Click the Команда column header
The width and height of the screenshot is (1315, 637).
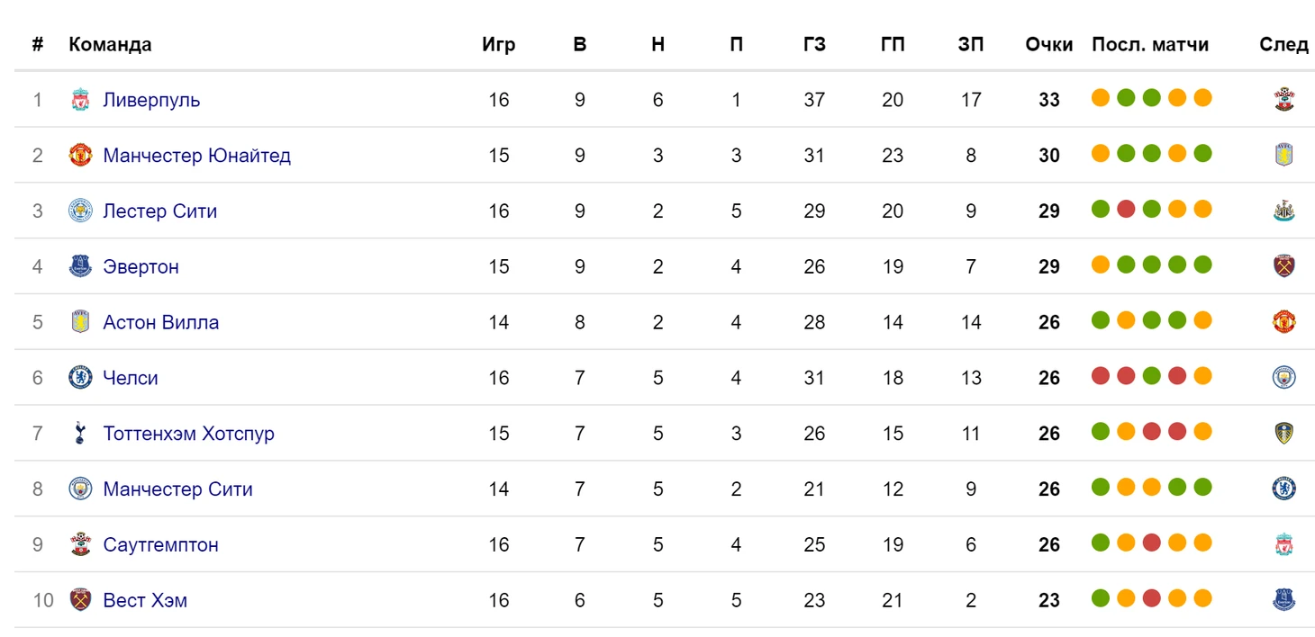(110, 45)
